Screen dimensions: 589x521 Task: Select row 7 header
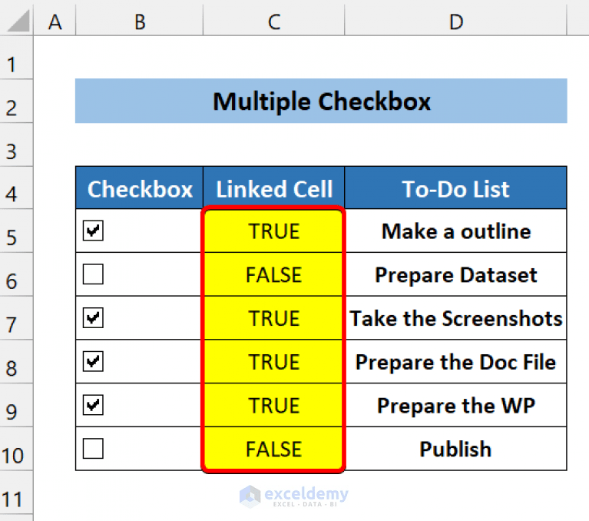click(x=16, y=318)
